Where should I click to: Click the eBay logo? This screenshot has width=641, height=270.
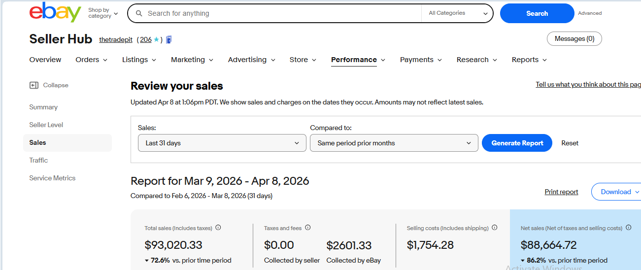[55, 13]
